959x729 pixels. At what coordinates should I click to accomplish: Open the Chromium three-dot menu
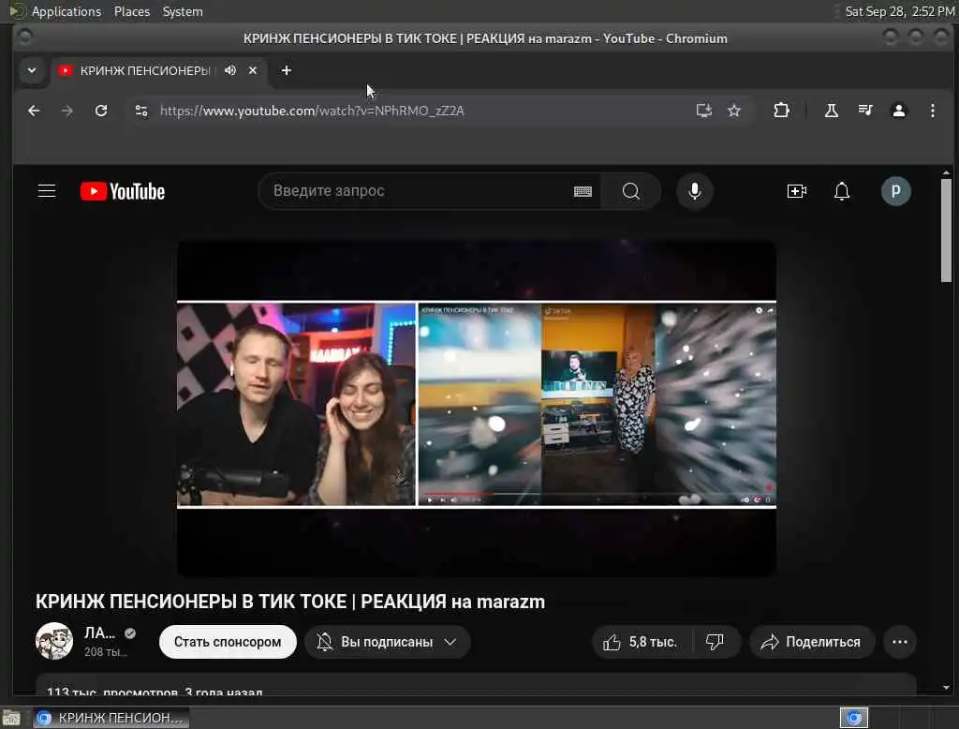(x=932, y=111)
